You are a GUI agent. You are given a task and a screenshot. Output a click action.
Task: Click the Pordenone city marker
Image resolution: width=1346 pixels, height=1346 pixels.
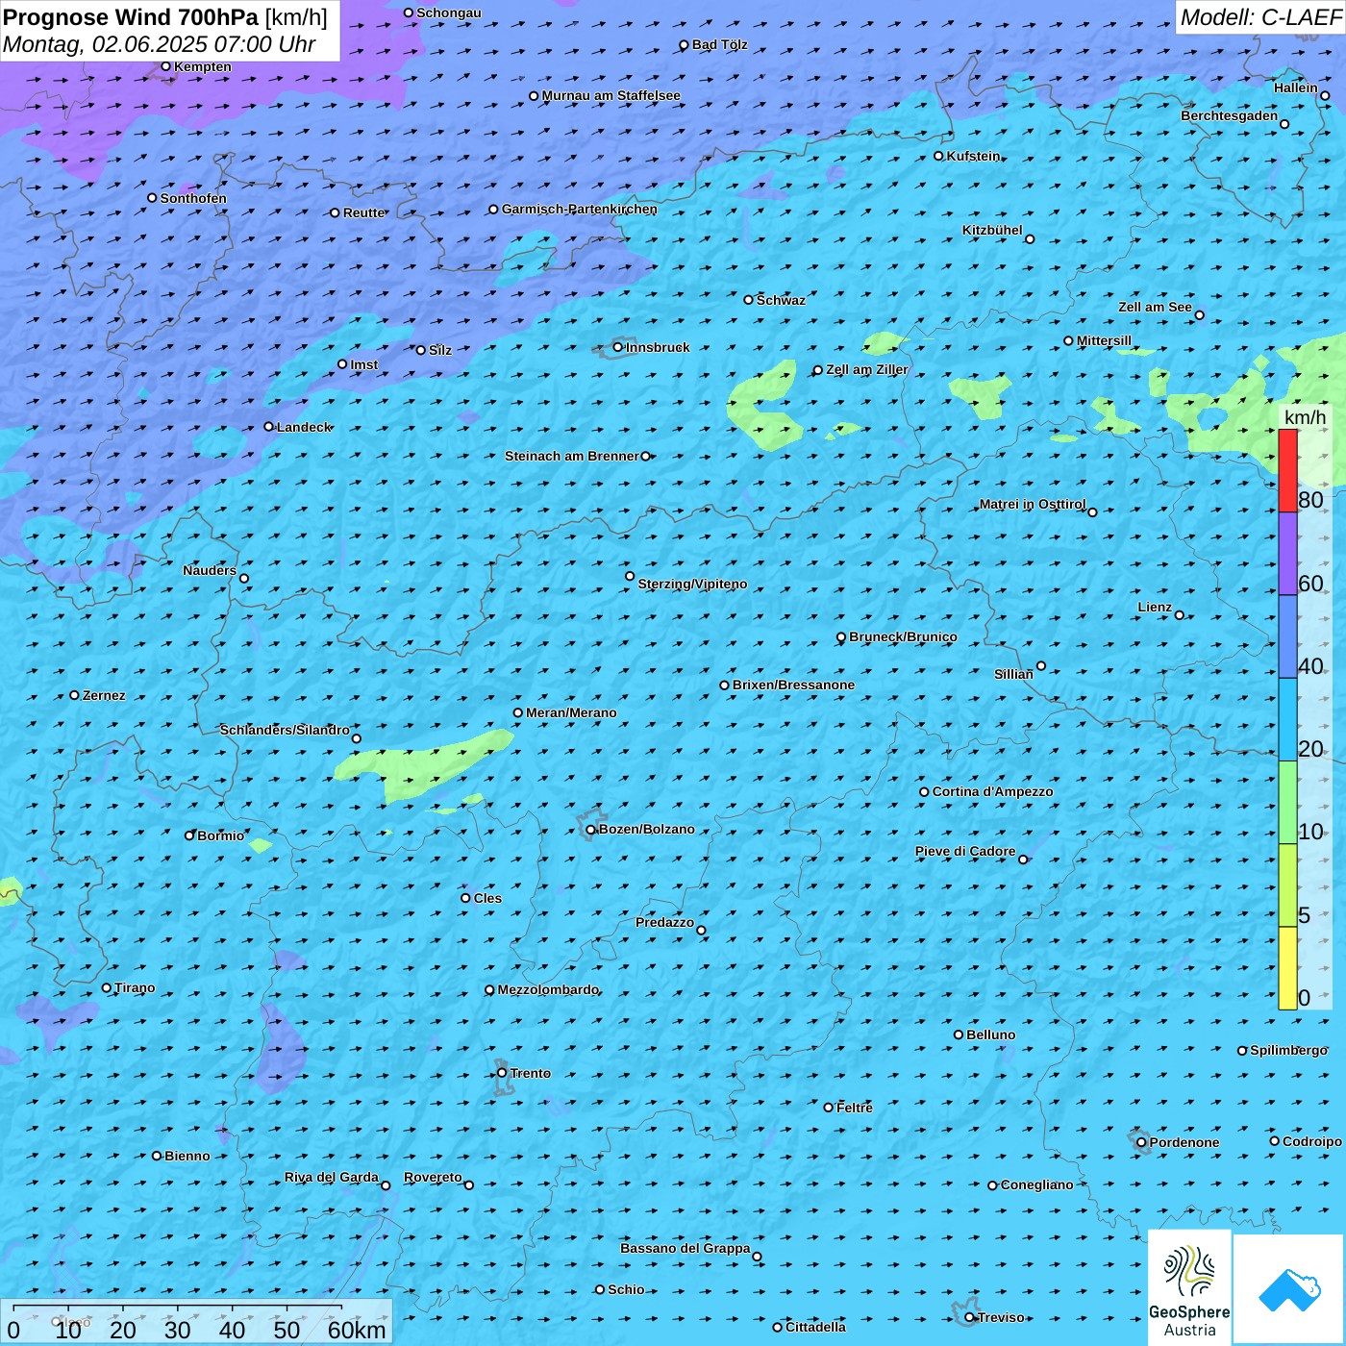coord(1142,1142)
